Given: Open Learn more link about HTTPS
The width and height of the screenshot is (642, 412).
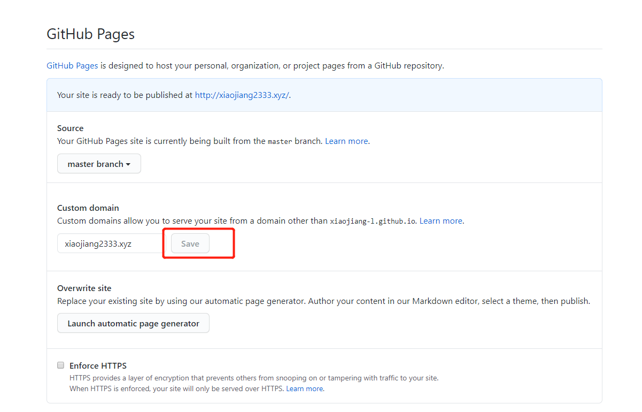Looking at the screenshot, I should [304, 388].
